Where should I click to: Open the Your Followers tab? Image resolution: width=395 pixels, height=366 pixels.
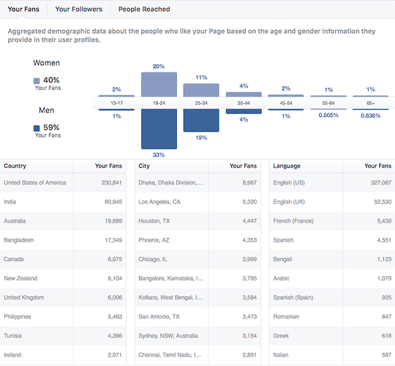78,10
